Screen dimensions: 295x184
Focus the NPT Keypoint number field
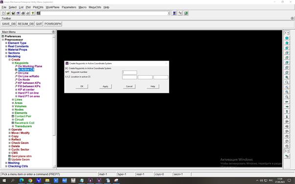click(x=130, y=72)
